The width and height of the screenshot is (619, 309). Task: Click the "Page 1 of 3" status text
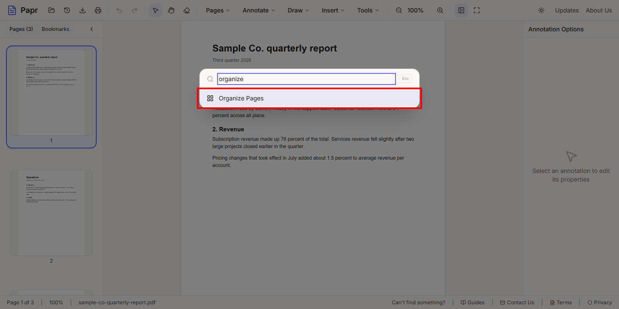[20, 303]
